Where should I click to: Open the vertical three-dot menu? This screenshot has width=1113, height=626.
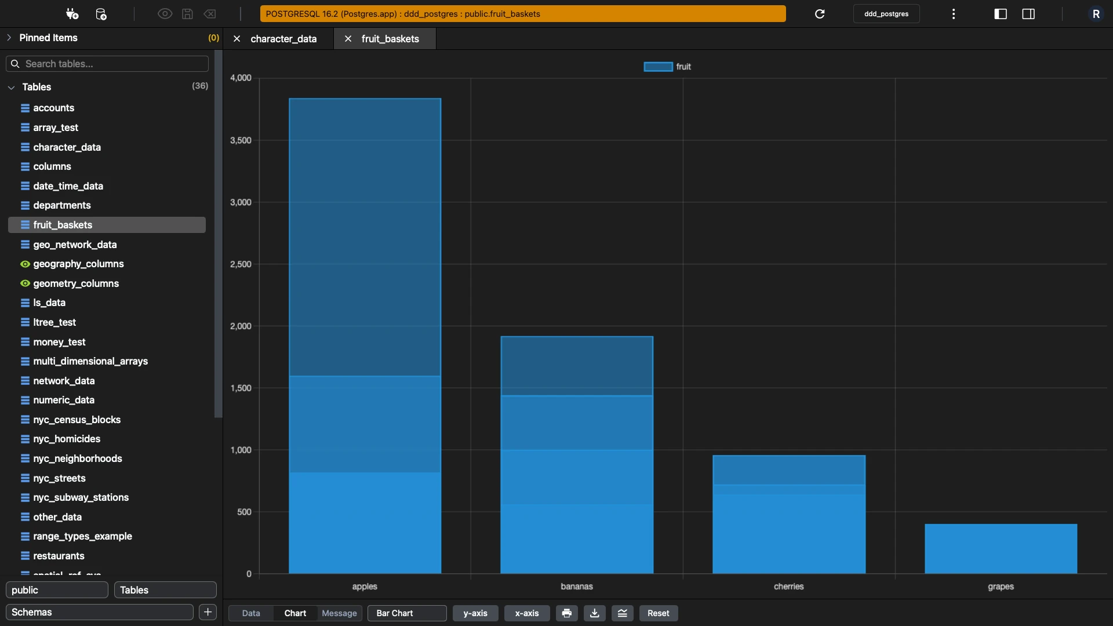click(x=954, y=14)
